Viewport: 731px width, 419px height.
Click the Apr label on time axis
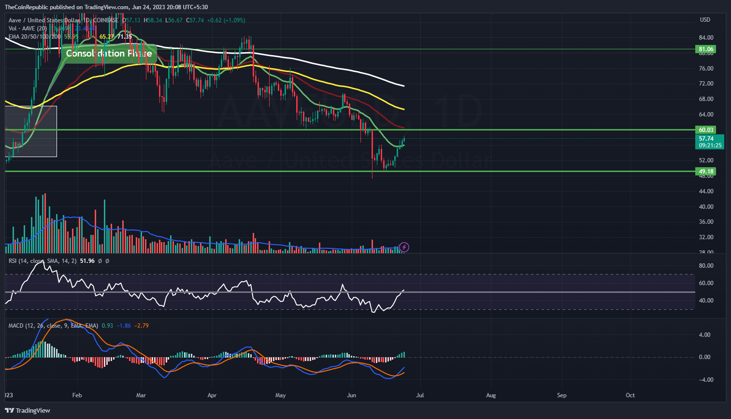tap(212, 395)
